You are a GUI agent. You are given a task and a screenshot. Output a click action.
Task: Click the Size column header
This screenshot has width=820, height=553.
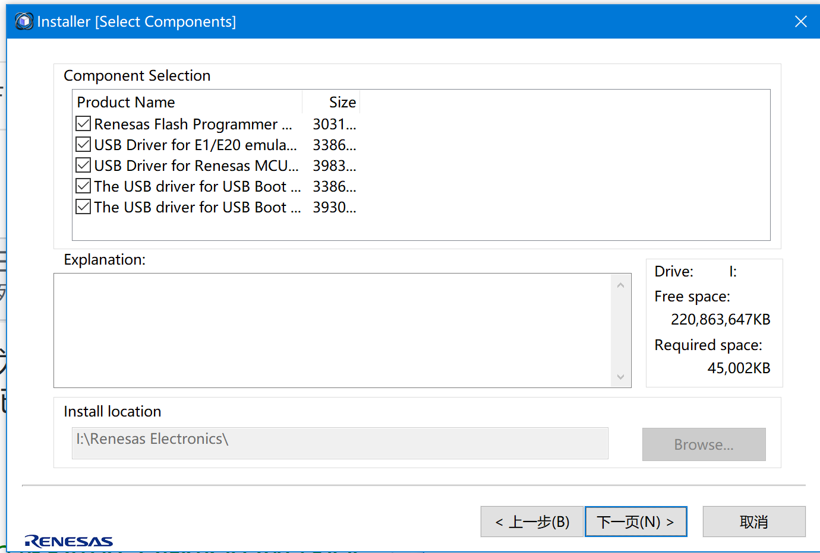[x=331, y=102]
